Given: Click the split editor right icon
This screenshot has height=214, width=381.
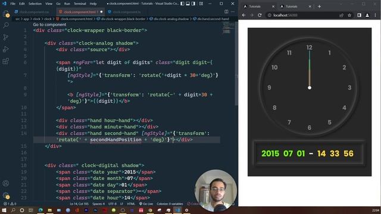Looking at the screenshot, I should pyautogui.click(x=226, y=12).
